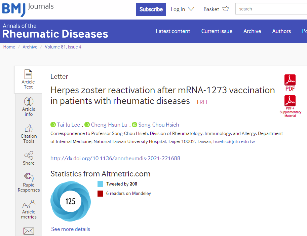This screenshot has height=236, width=307.
Task: Open the Basket cart
Action: pos(216,9)
